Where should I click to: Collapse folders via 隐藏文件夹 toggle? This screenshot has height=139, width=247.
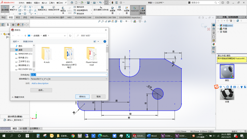click(18, 97)
